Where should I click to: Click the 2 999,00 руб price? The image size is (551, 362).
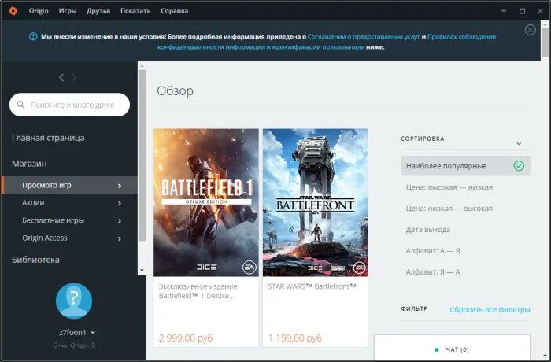coord(186,338)
